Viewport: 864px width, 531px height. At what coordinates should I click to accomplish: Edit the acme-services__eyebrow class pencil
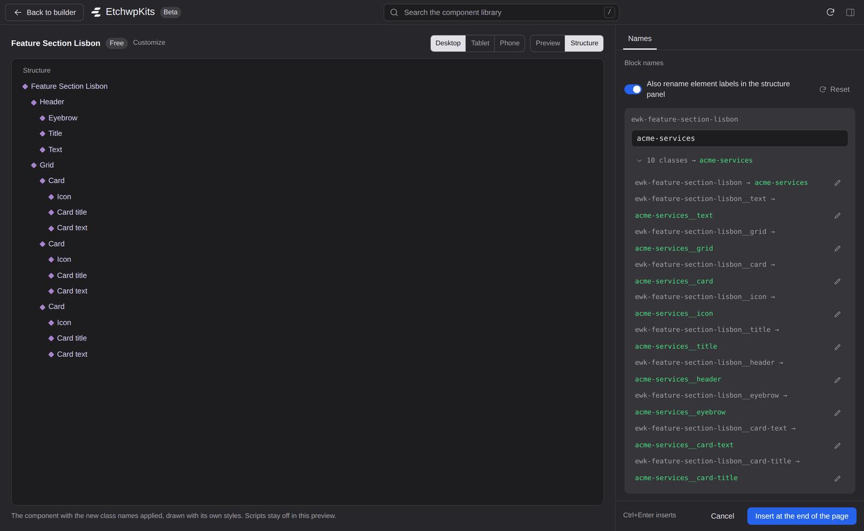838,413
